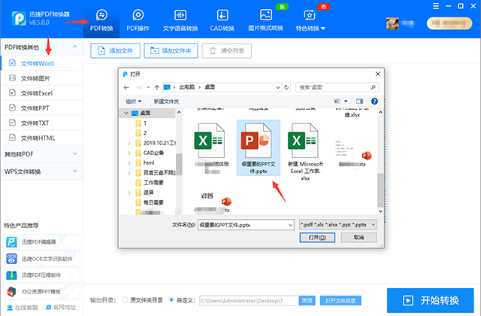Click 打开(O) button in dialog
481x316 pixels.
[317, 238]
